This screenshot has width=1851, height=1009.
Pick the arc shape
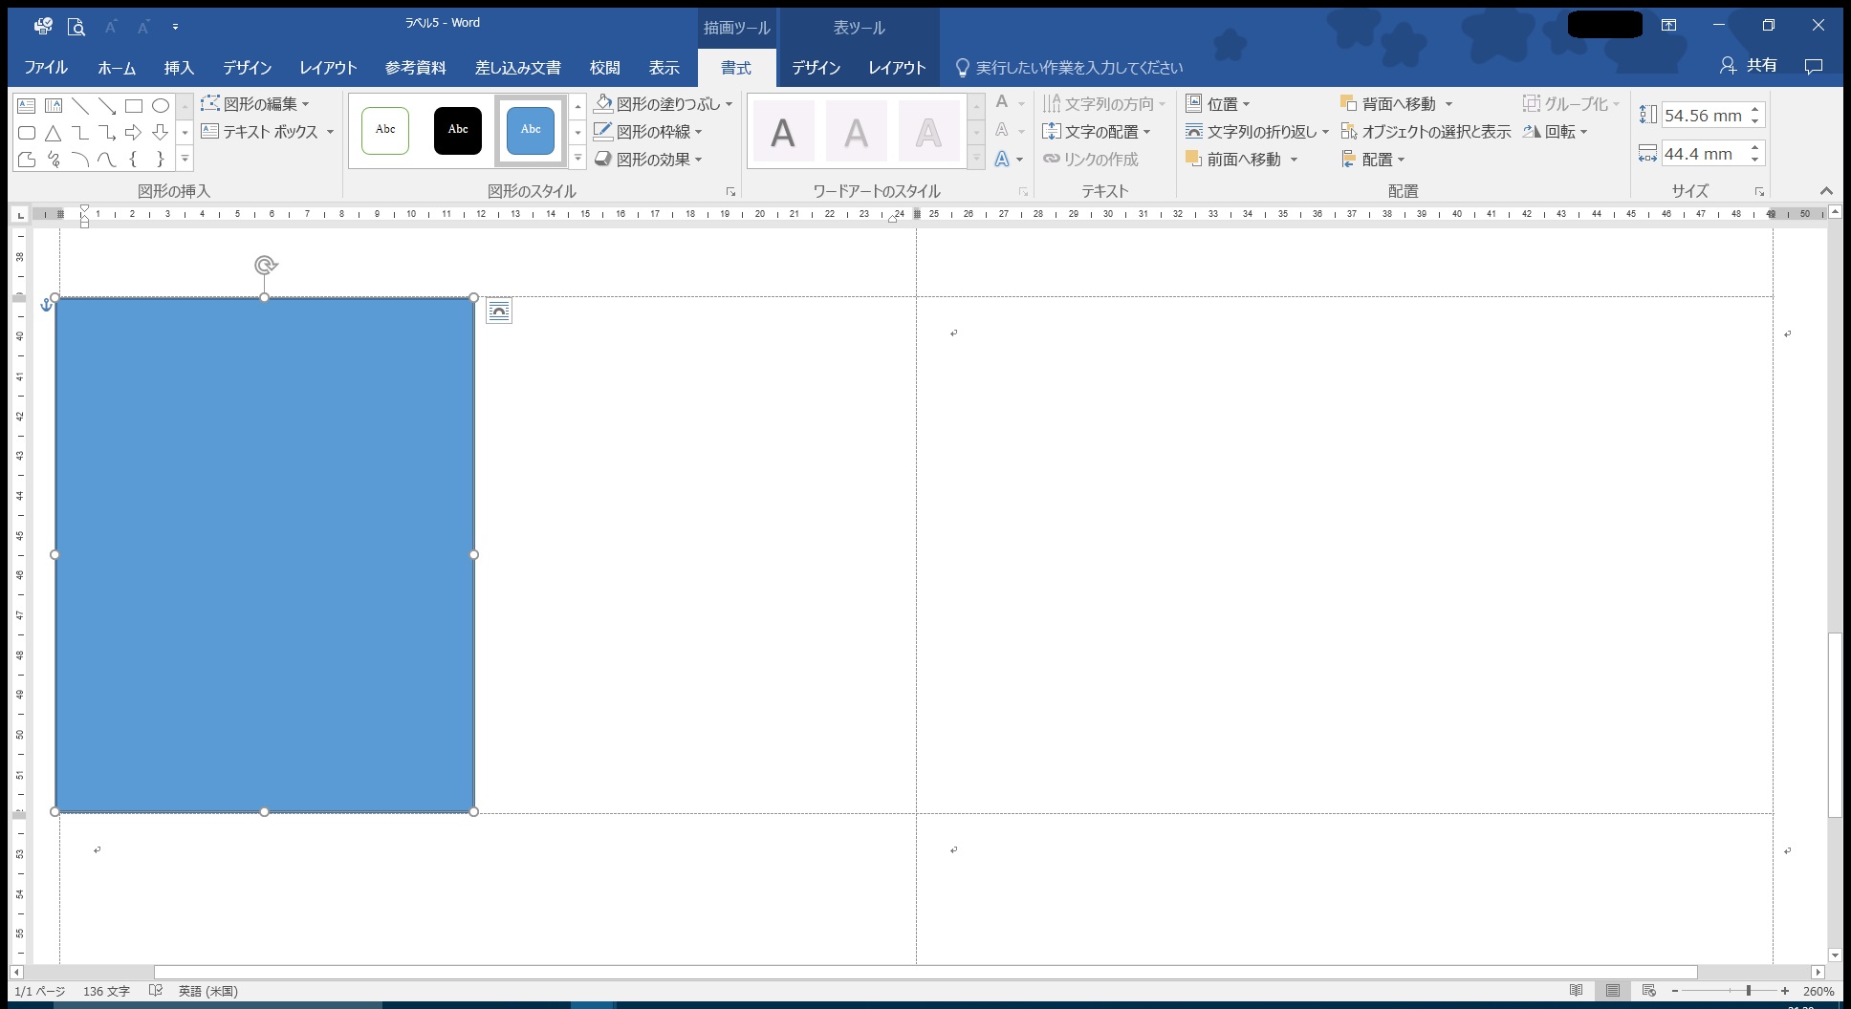(x=80, y=160)
